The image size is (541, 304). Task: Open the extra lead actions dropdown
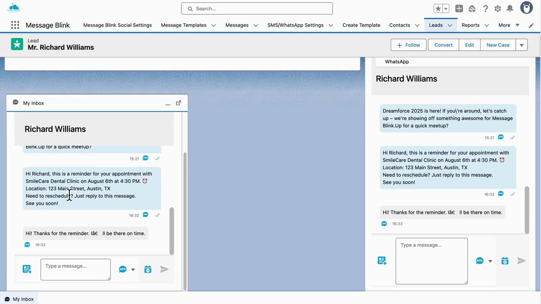(x=522, y=45)
